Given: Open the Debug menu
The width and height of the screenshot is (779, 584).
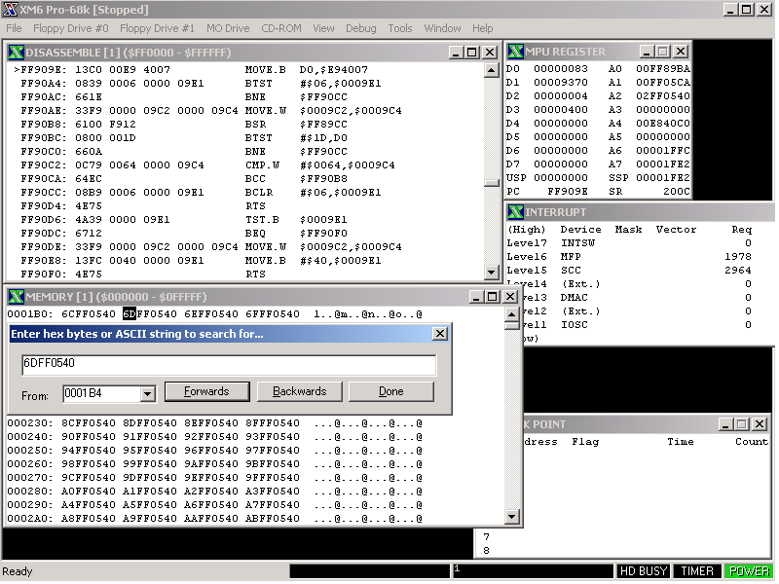Looking at the screenshot, I should pyautogui.click(x=360, y=29).
